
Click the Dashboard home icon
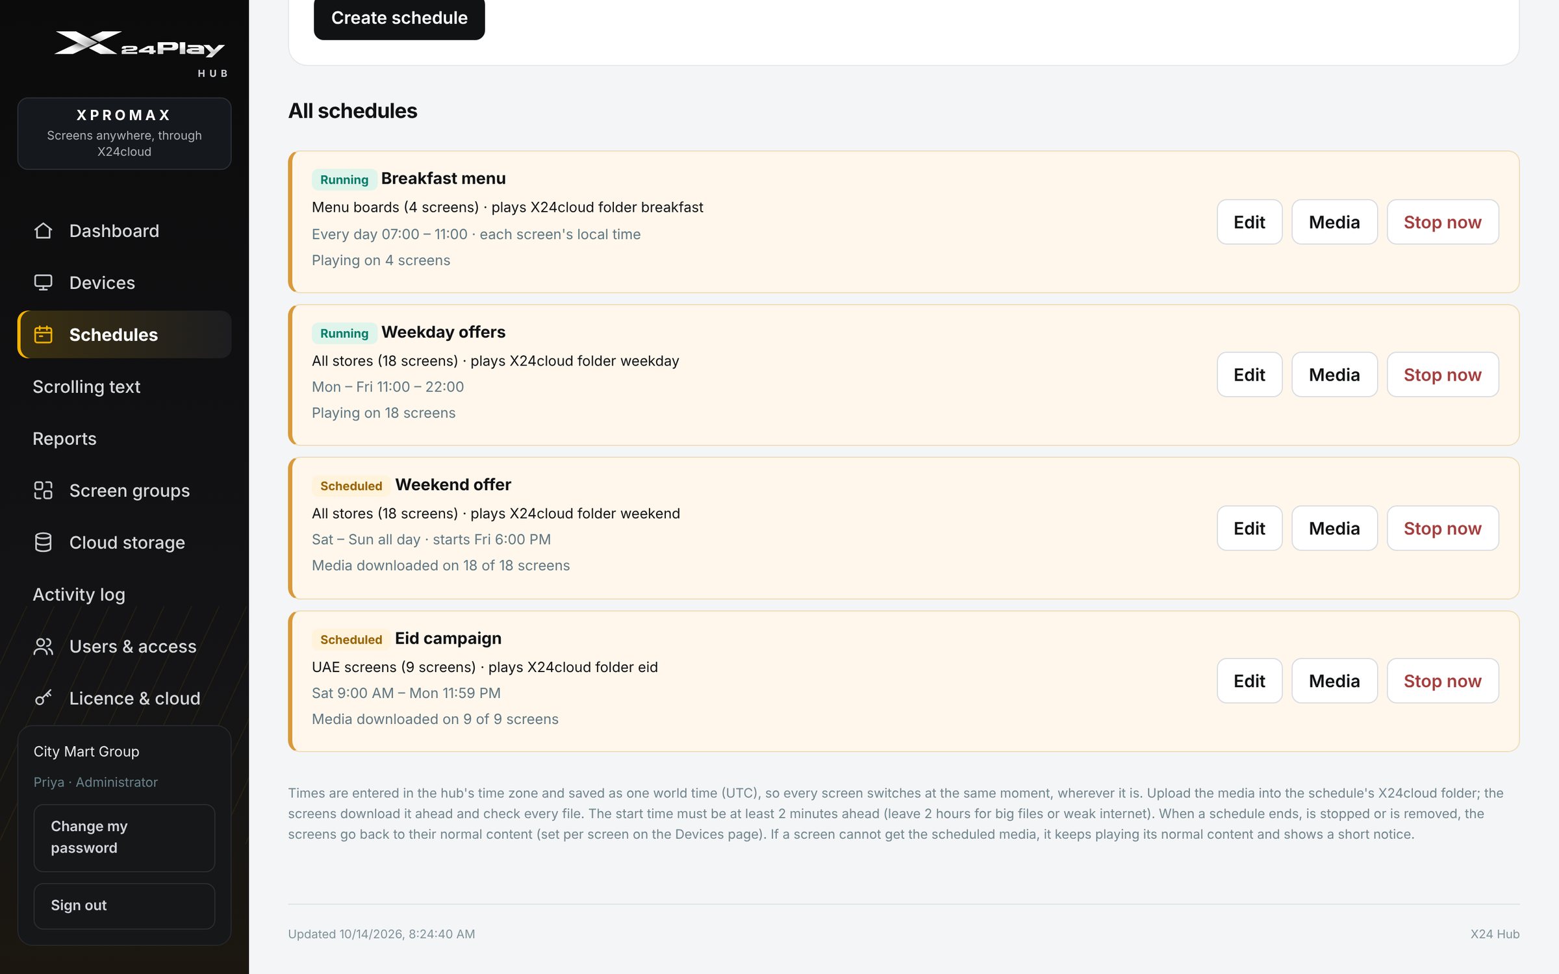(43, 231)
